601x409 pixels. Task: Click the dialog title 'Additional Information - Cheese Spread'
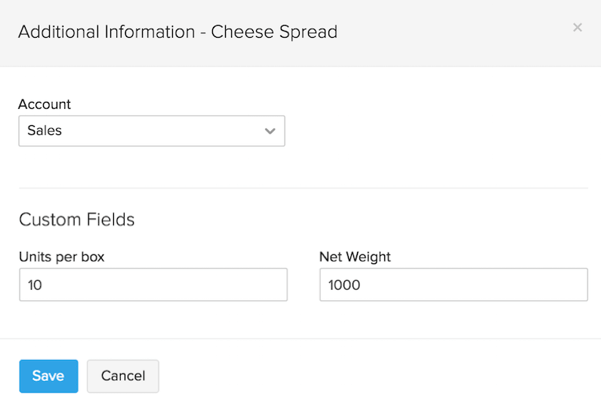(177, 32)
